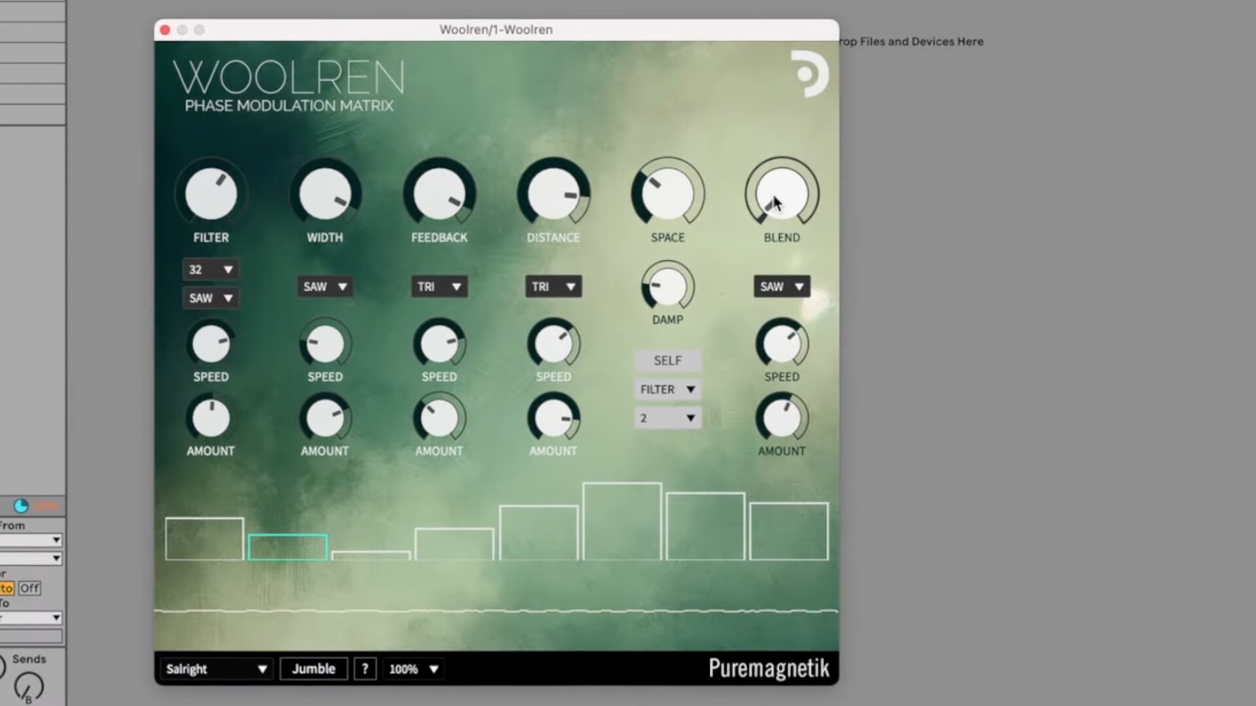Open the 100% zoom dropdown
Screen dimensions: 1256x706
click(414, 669)
